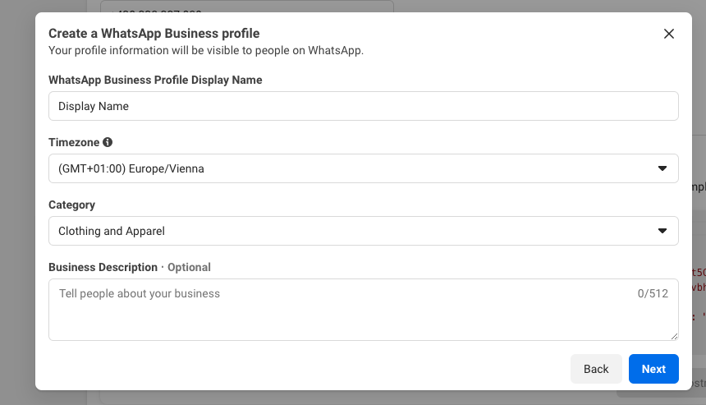Click the 0/512 character counter

pyautogui.click(x=653, y=293)
